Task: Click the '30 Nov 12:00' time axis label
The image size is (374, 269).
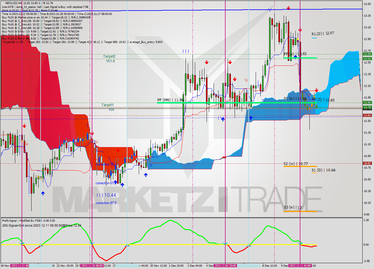Action: pos(159,266)
